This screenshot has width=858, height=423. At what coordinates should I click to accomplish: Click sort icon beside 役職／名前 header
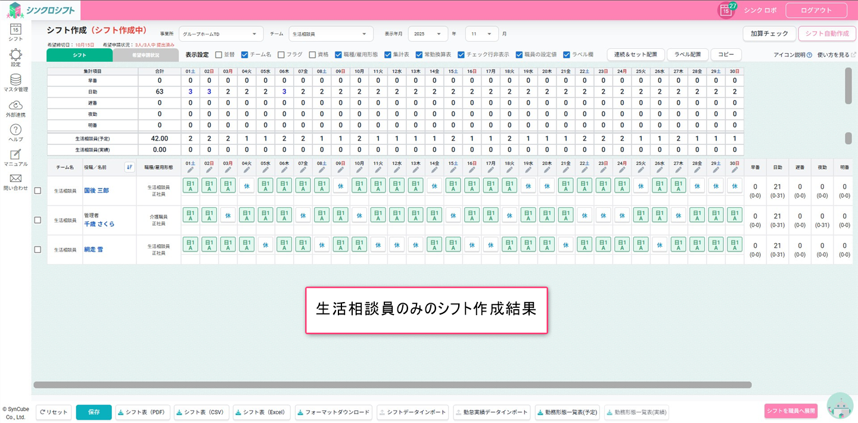tap(129, 167)
